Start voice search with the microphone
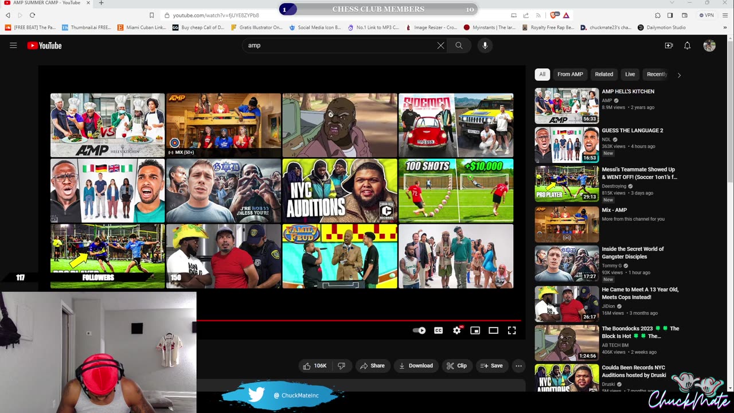Screen dimensions: 734x413 485,45
